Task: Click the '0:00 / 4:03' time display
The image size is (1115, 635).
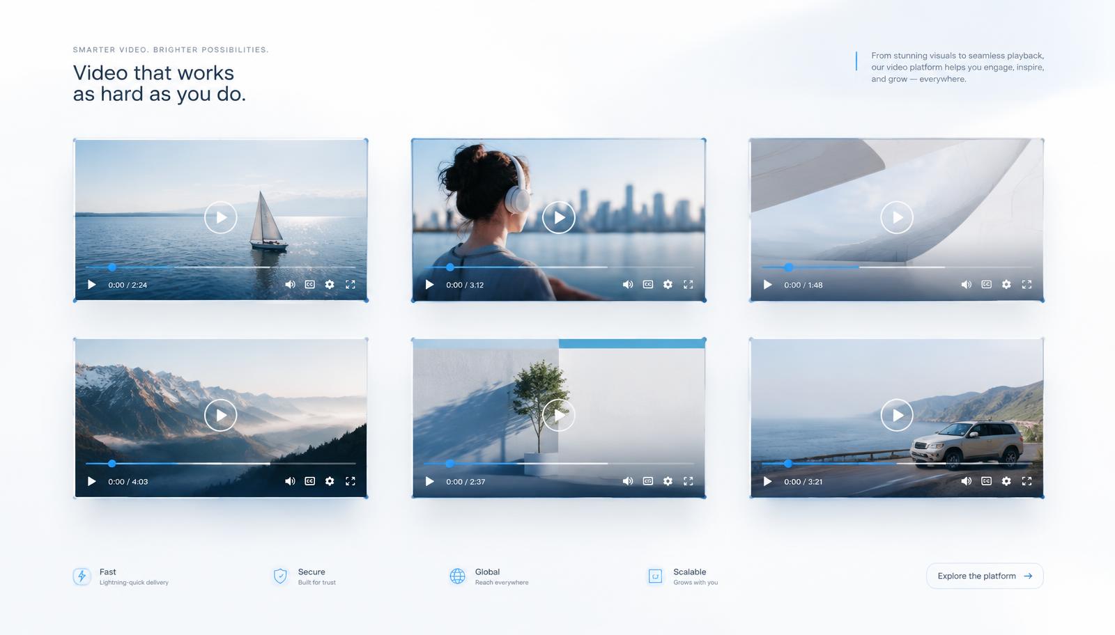Action: coord(128,482)
